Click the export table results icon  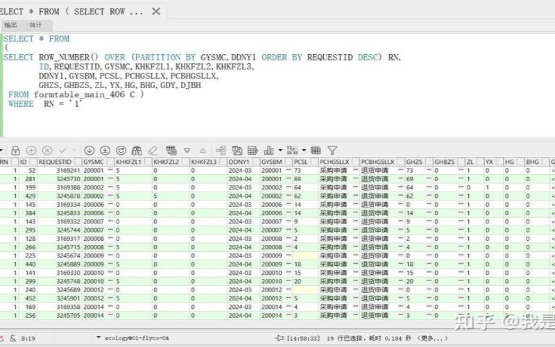[253, 151]
